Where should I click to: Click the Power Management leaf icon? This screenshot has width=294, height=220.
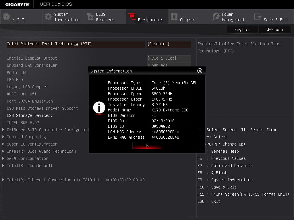(216, 17)
